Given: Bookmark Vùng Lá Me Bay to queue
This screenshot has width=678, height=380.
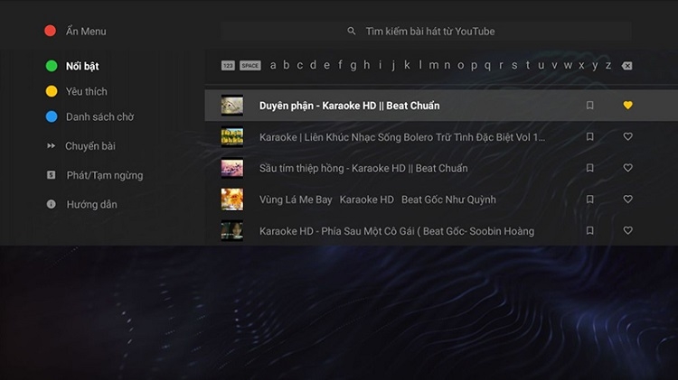Looking at the screenshot, I should (589, 199).
